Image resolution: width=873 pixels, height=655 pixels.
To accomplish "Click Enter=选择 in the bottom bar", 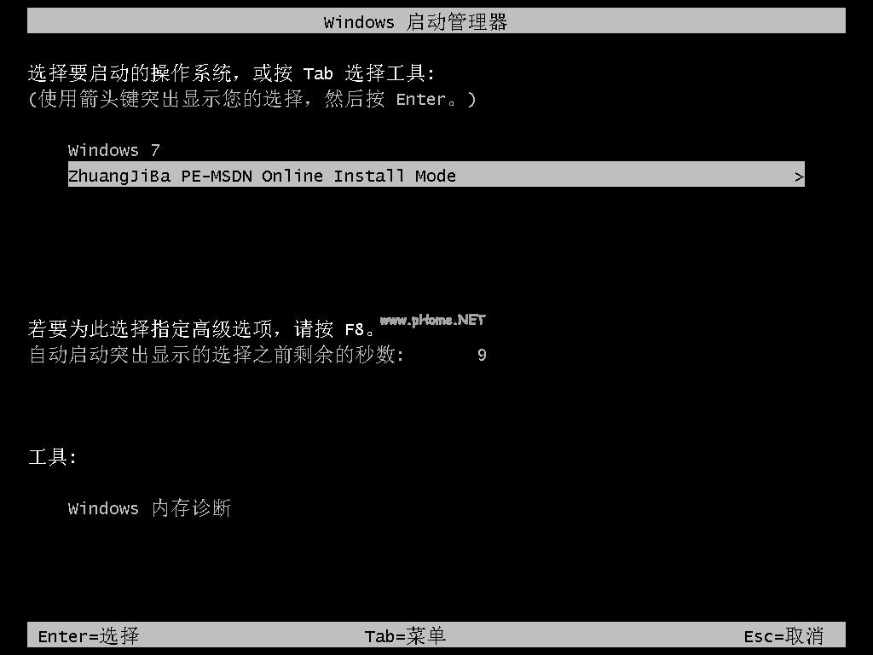I will [88, 635].
